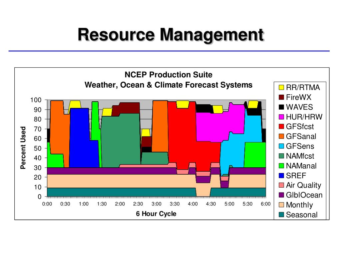Click the large green NAMfcst area in chart
Image resolution: width=341 pixels, height=255 pixels.
click(121, 141)
